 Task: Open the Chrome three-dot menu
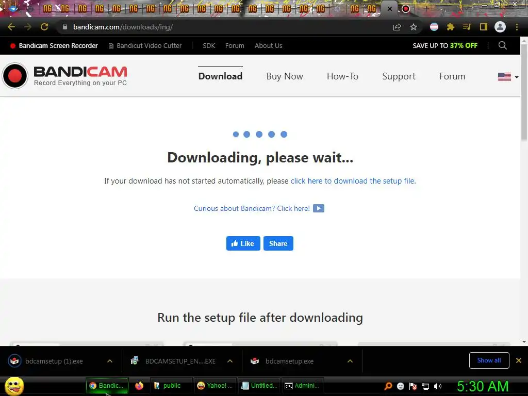[517, 27]
